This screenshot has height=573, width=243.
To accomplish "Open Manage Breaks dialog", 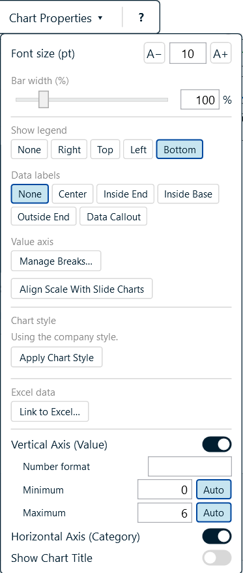I will tap(56, 261).
